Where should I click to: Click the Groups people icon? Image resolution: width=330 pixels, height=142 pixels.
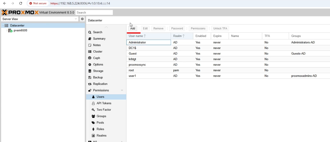(93, 116)
